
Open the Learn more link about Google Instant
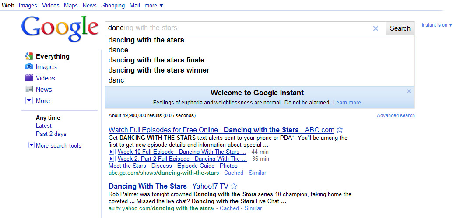point(347,102)
